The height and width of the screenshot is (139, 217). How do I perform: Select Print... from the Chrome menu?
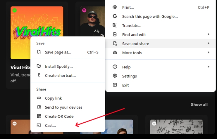(x=161, y=7)
